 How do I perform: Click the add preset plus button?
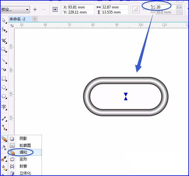point(35,9)
